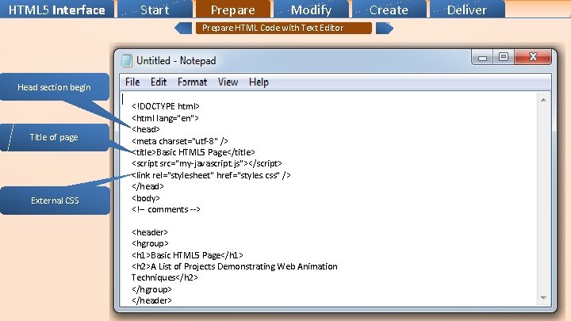Open the Edit menu in Notepad
Image resolution: width=571 pixels, height=321 pixels.
pyautogui.click(x=159, y=82)
